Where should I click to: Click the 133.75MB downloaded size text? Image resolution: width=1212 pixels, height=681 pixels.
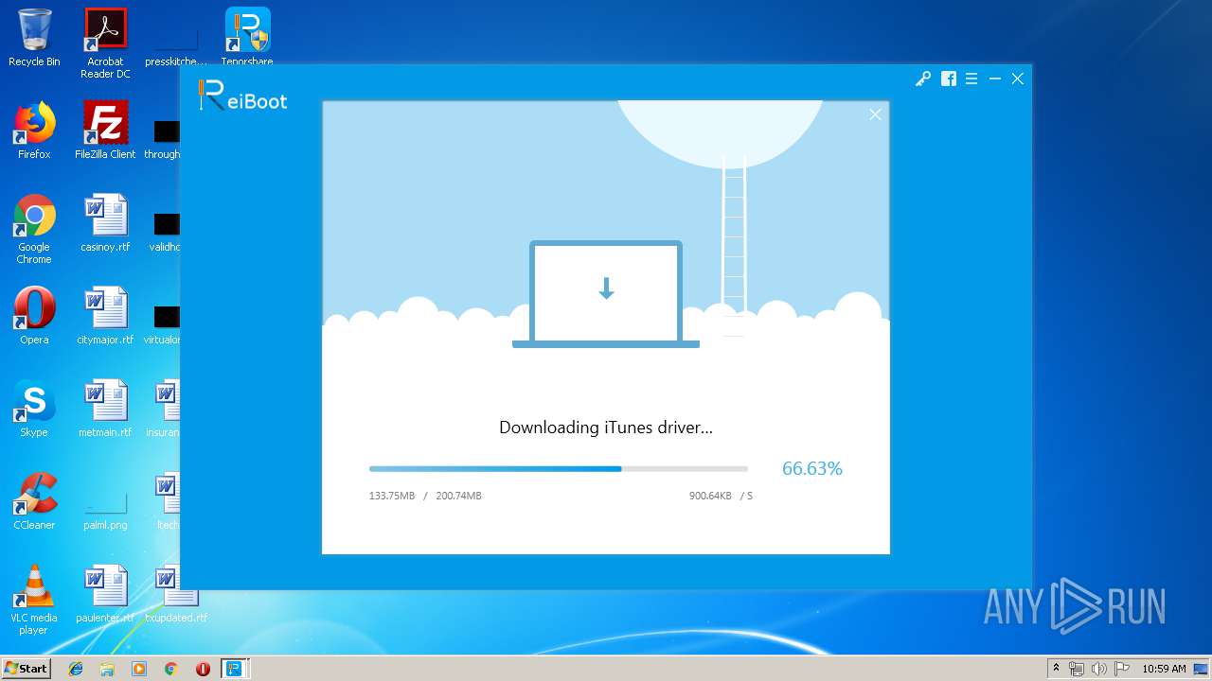(x=392, y=496)
